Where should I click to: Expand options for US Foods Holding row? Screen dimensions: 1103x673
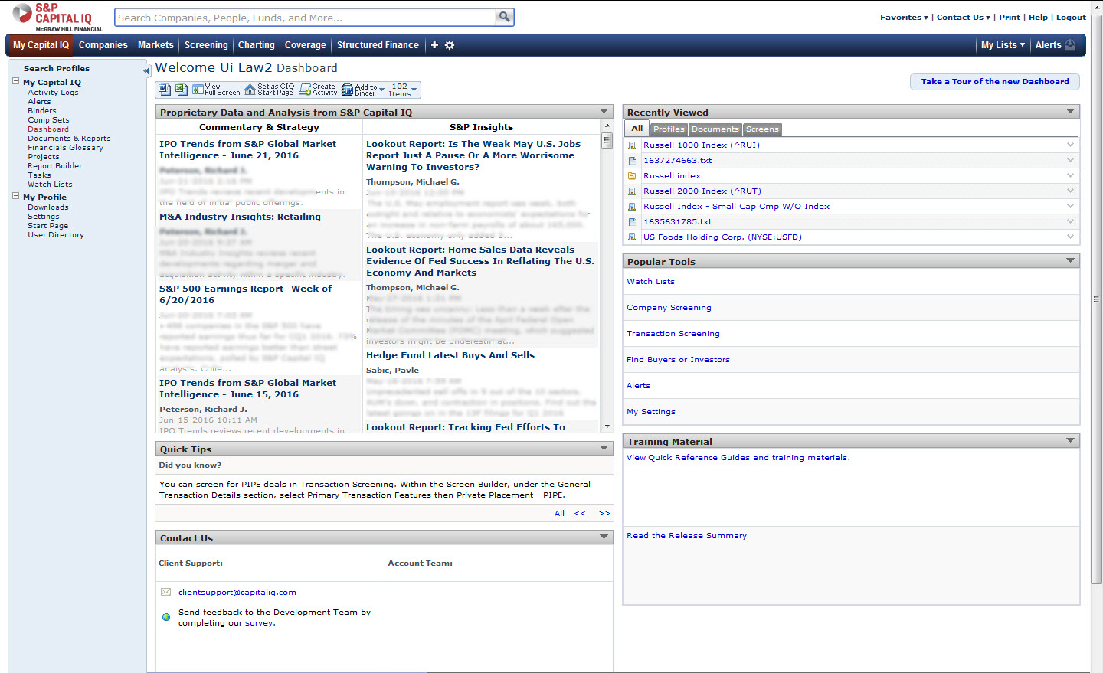pos(1070,236)
